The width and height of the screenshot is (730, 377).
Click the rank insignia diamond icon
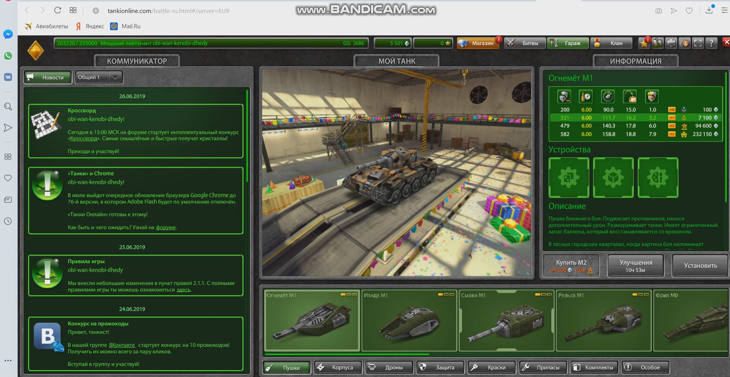[36, 50]
